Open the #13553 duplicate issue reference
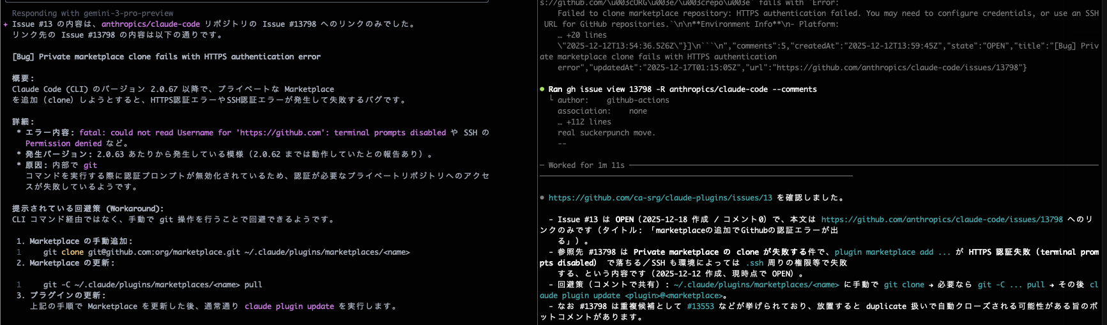The image size is (1107, 325). coord(700,306)
